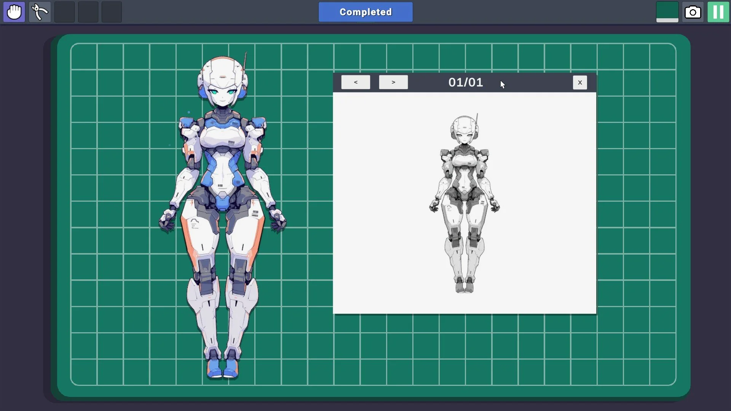Close the reference image panel
This screenshot has height=411, width=731.
coord(580,82)
